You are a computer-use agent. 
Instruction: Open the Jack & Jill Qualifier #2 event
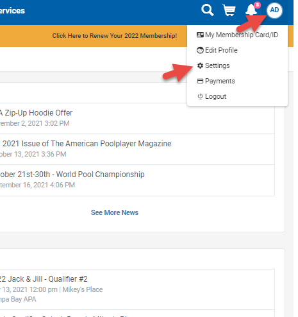coord(137,289)
